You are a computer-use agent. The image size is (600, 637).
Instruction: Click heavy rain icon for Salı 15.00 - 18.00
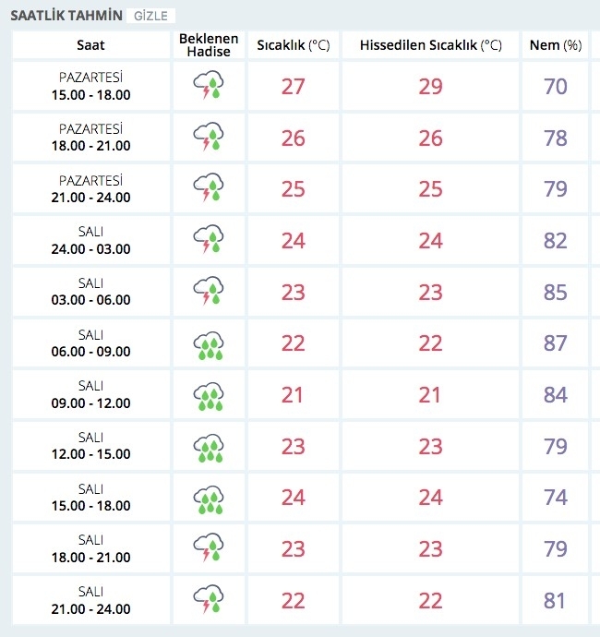209,498
